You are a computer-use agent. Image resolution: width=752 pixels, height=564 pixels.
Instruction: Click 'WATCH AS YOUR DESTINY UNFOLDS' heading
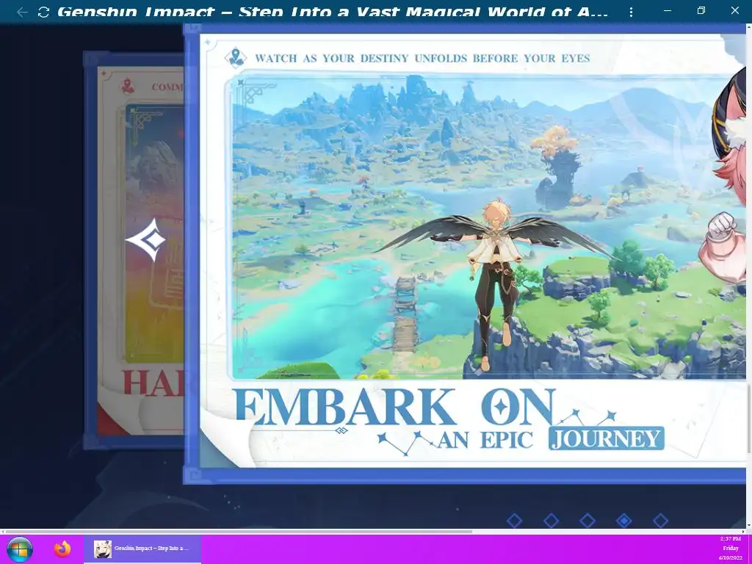[422, 59]
